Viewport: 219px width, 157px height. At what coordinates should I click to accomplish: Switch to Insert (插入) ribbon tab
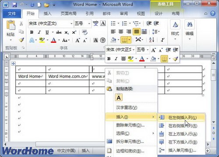pyautogui.click(x=47, y=14)
